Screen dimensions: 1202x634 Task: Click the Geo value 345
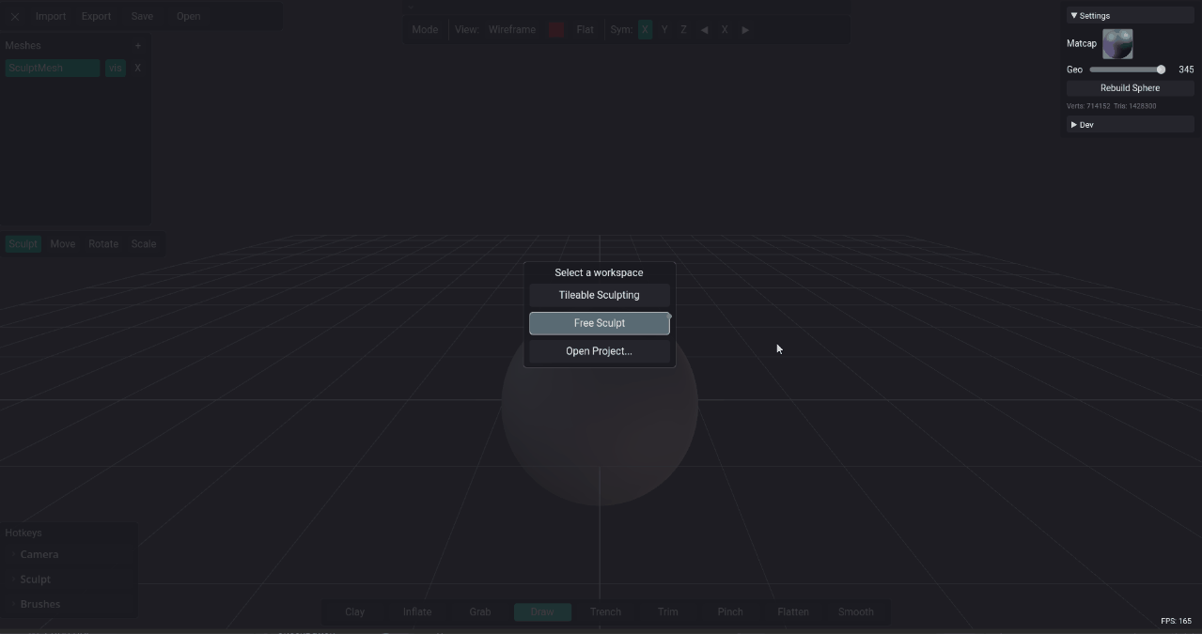pos(1186,70)
